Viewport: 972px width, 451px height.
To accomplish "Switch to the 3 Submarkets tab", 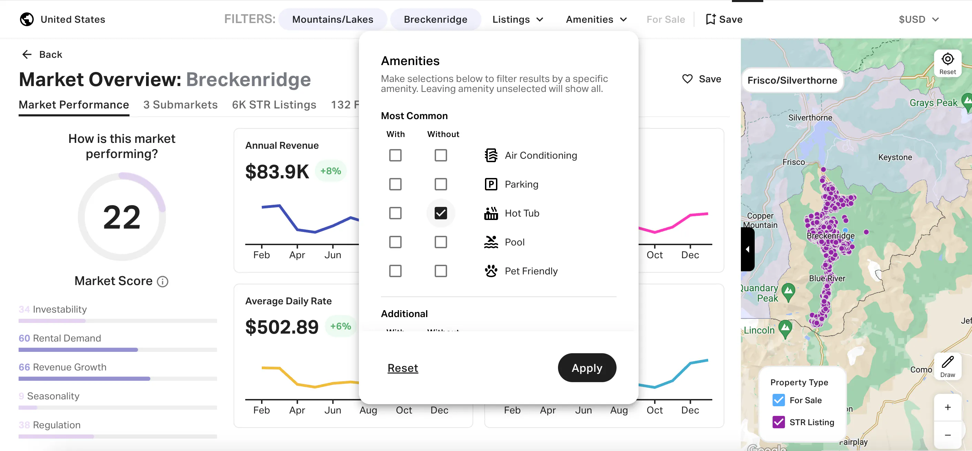I will [x=180, y=105].
